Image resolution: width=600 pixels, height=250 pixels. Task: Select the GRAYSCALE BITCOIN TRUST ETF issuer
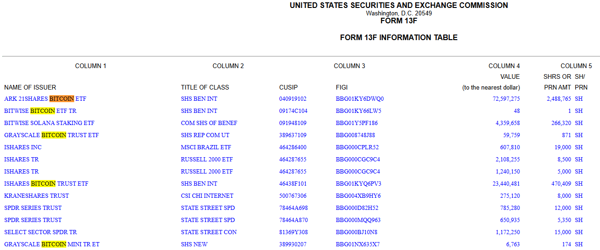point(51,135)
